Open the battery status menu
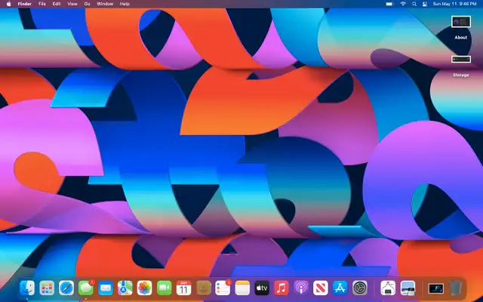The height and width of the screenshot is (302, 483). pyautogui.click(x=389, y=4)
